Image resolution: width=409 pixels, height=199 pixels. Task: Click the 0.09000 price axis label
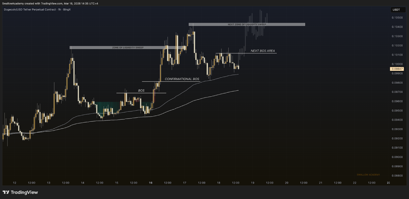tap(397, 157)
